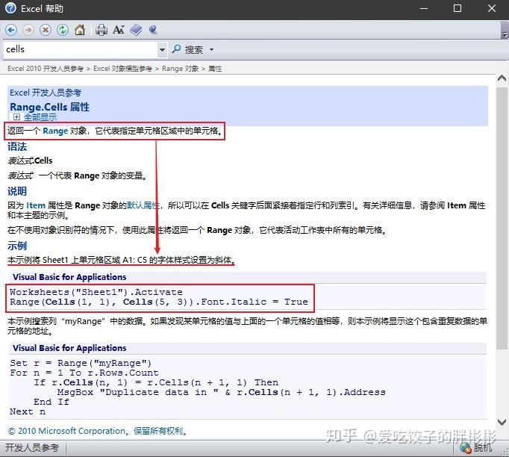Image resolution: width=509 pixels, height=457 pixels.
Task: Click the 示例 section heading
Action: [17, 246]
